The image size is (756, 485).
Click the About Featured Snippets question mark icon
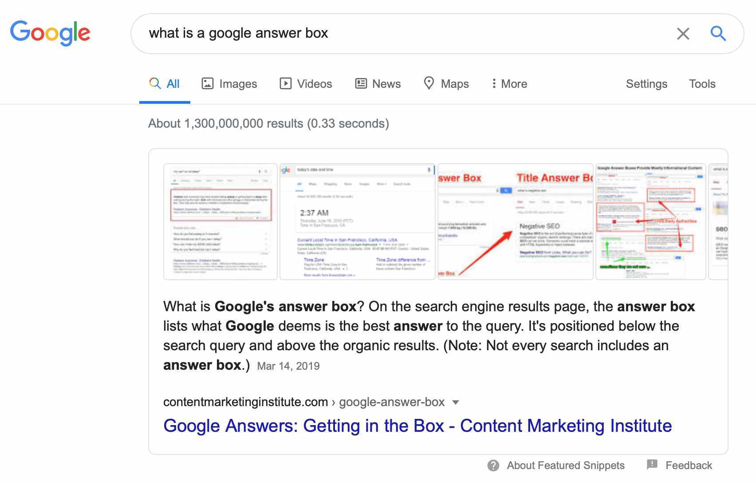(493, 465)
